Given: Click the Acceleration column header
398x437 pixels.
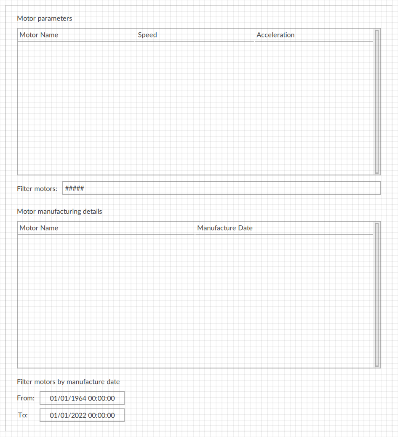Looking at the screenshot, I should [x=275, y=35].
